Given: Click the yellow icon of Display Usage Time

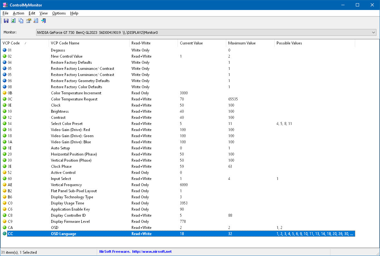Looking at the screenshot, I should pos(5,203).
